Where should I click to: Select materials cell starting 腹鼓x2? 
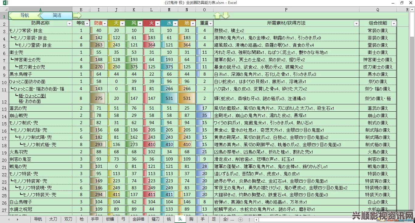pos(286,30)
